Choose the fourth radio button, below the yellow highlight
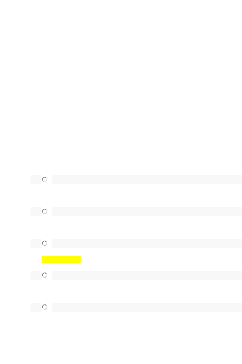This screenshot has height=364, width=242. click(45, 275)
